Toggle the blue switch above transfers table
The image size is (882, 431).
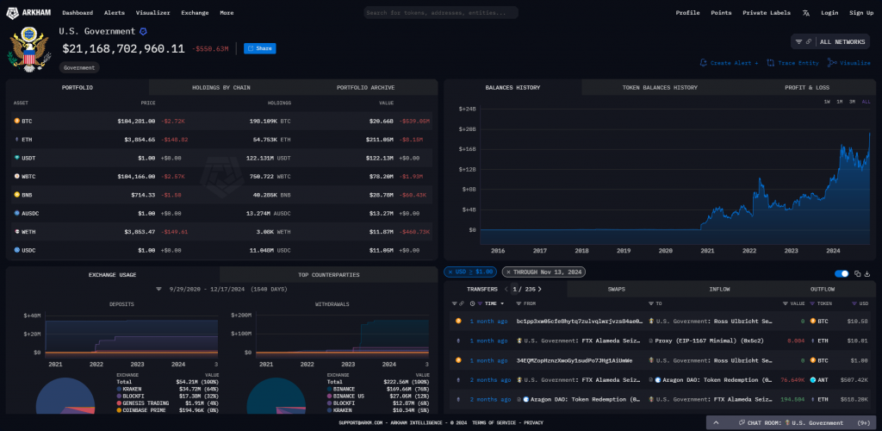842,273
